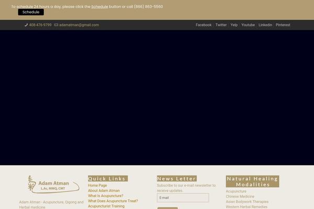The image size is (314, 209).
Task: Open the Youtube link
Action: pyautogui.click(x=248, y=25)
